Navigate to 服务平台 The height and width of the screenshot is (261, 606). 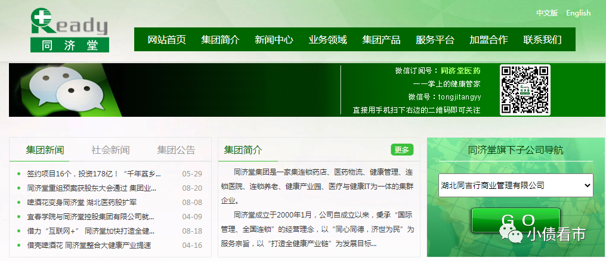[x=435, y=40]
